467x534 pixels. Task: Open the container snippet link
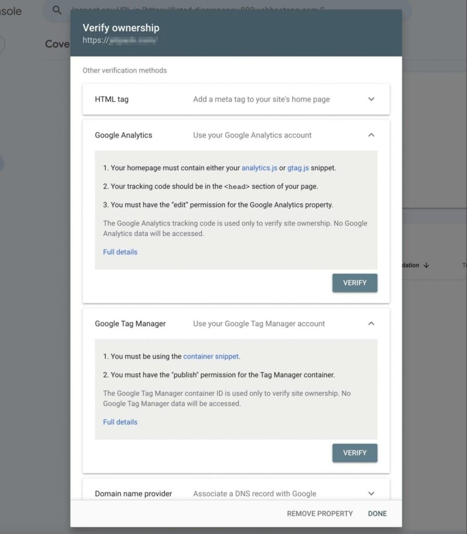[x=211, y=356]
